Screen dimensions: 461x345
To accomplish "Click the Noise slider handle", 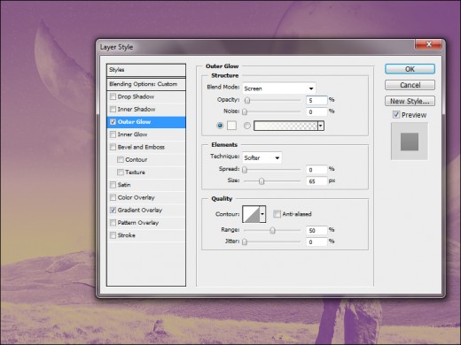I will click(x=245, y=111).
